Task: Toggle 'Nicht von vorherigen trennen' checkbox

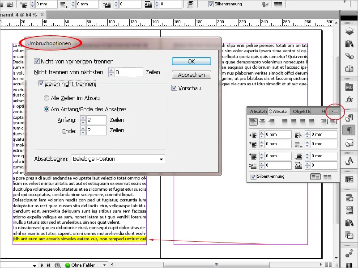Action: pyautogui.click(x=37, y=61)
